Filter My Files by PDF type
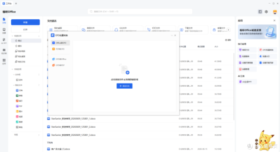 tap(19, 106)
